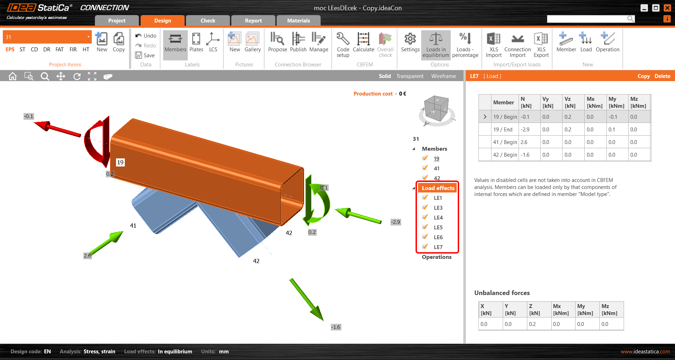This screenshot has width=675, height=360.
Task: Switch view mode to Wireframe
Action: [443, 76]
